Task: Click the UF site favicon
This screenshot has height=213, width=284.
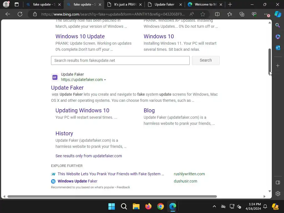Action: [x=55, y=77]
